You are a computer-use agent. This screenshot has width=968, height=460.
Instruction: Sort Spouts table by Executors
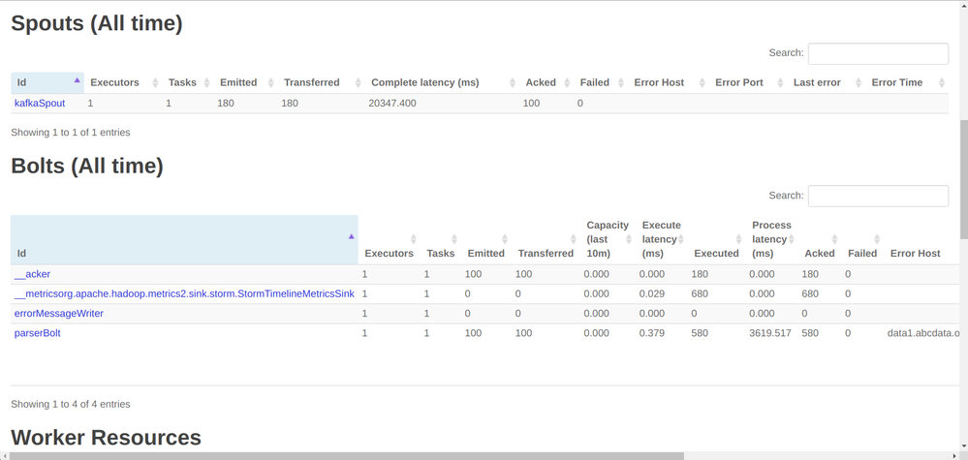123,82
